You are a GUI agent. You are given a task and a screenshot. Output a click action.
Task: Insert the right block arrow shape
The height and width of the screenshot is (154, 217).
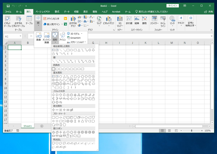[x=53, y=95]
